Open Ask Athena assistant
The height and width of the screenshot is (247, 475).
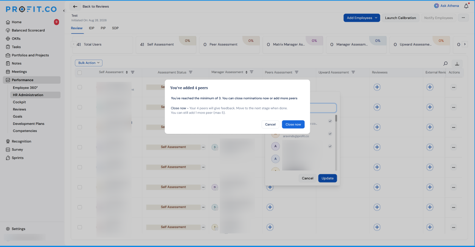447,6
